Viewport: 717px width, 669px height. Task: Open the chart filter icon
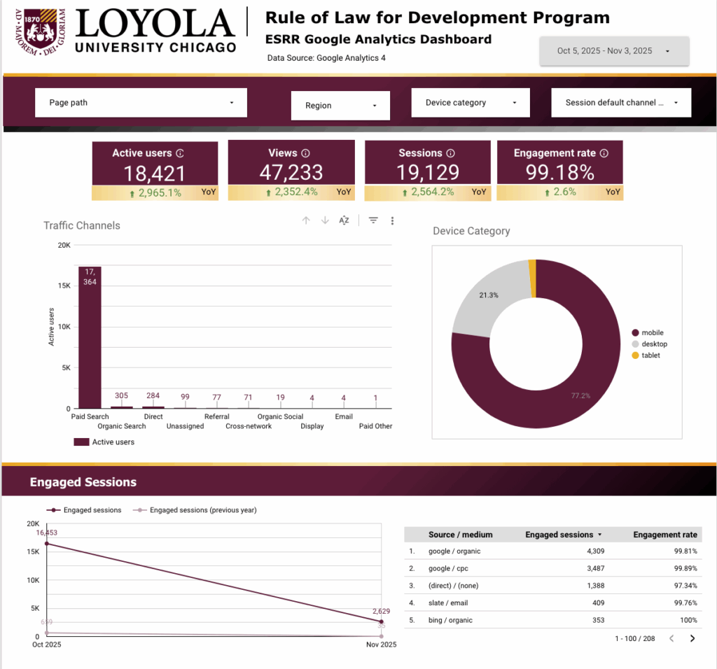373,220
